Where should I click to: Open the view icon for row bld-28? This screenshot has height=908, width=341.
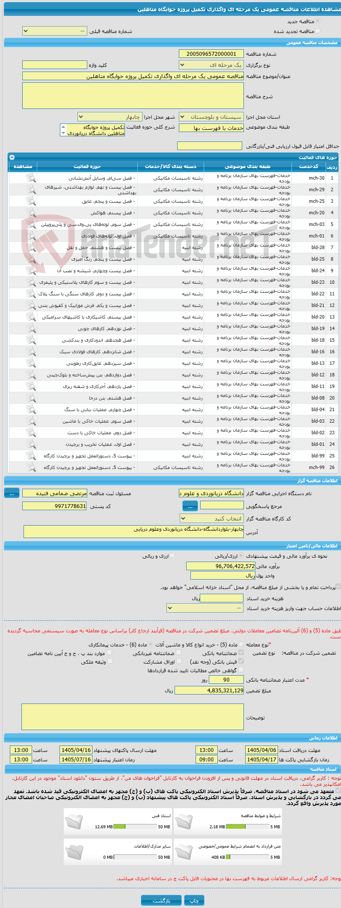pos(31,247)
